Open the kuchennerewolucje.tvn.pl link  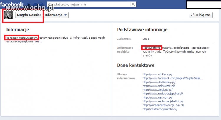click(x=163, y=105)
